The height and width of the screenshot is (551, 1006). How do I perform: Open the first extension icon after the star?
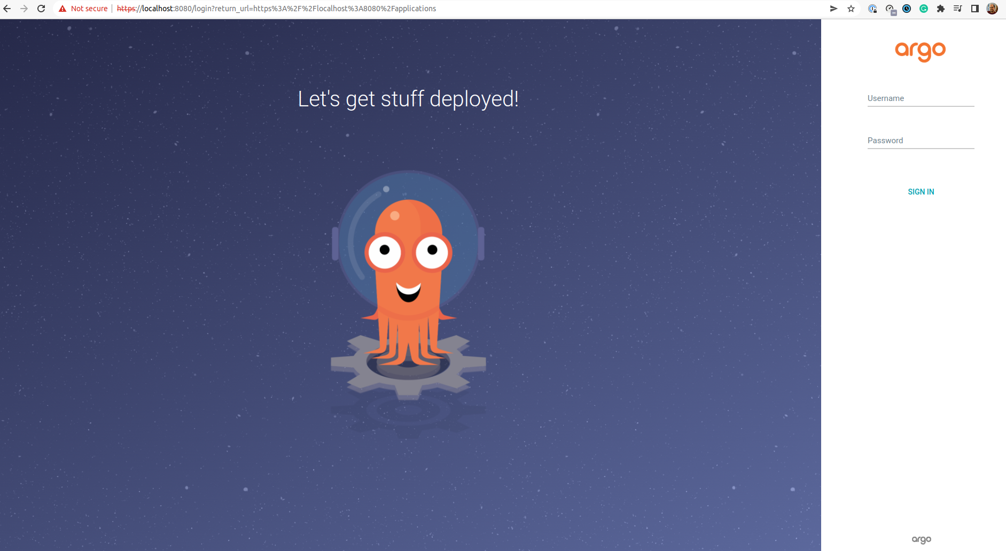click(872, 9)
